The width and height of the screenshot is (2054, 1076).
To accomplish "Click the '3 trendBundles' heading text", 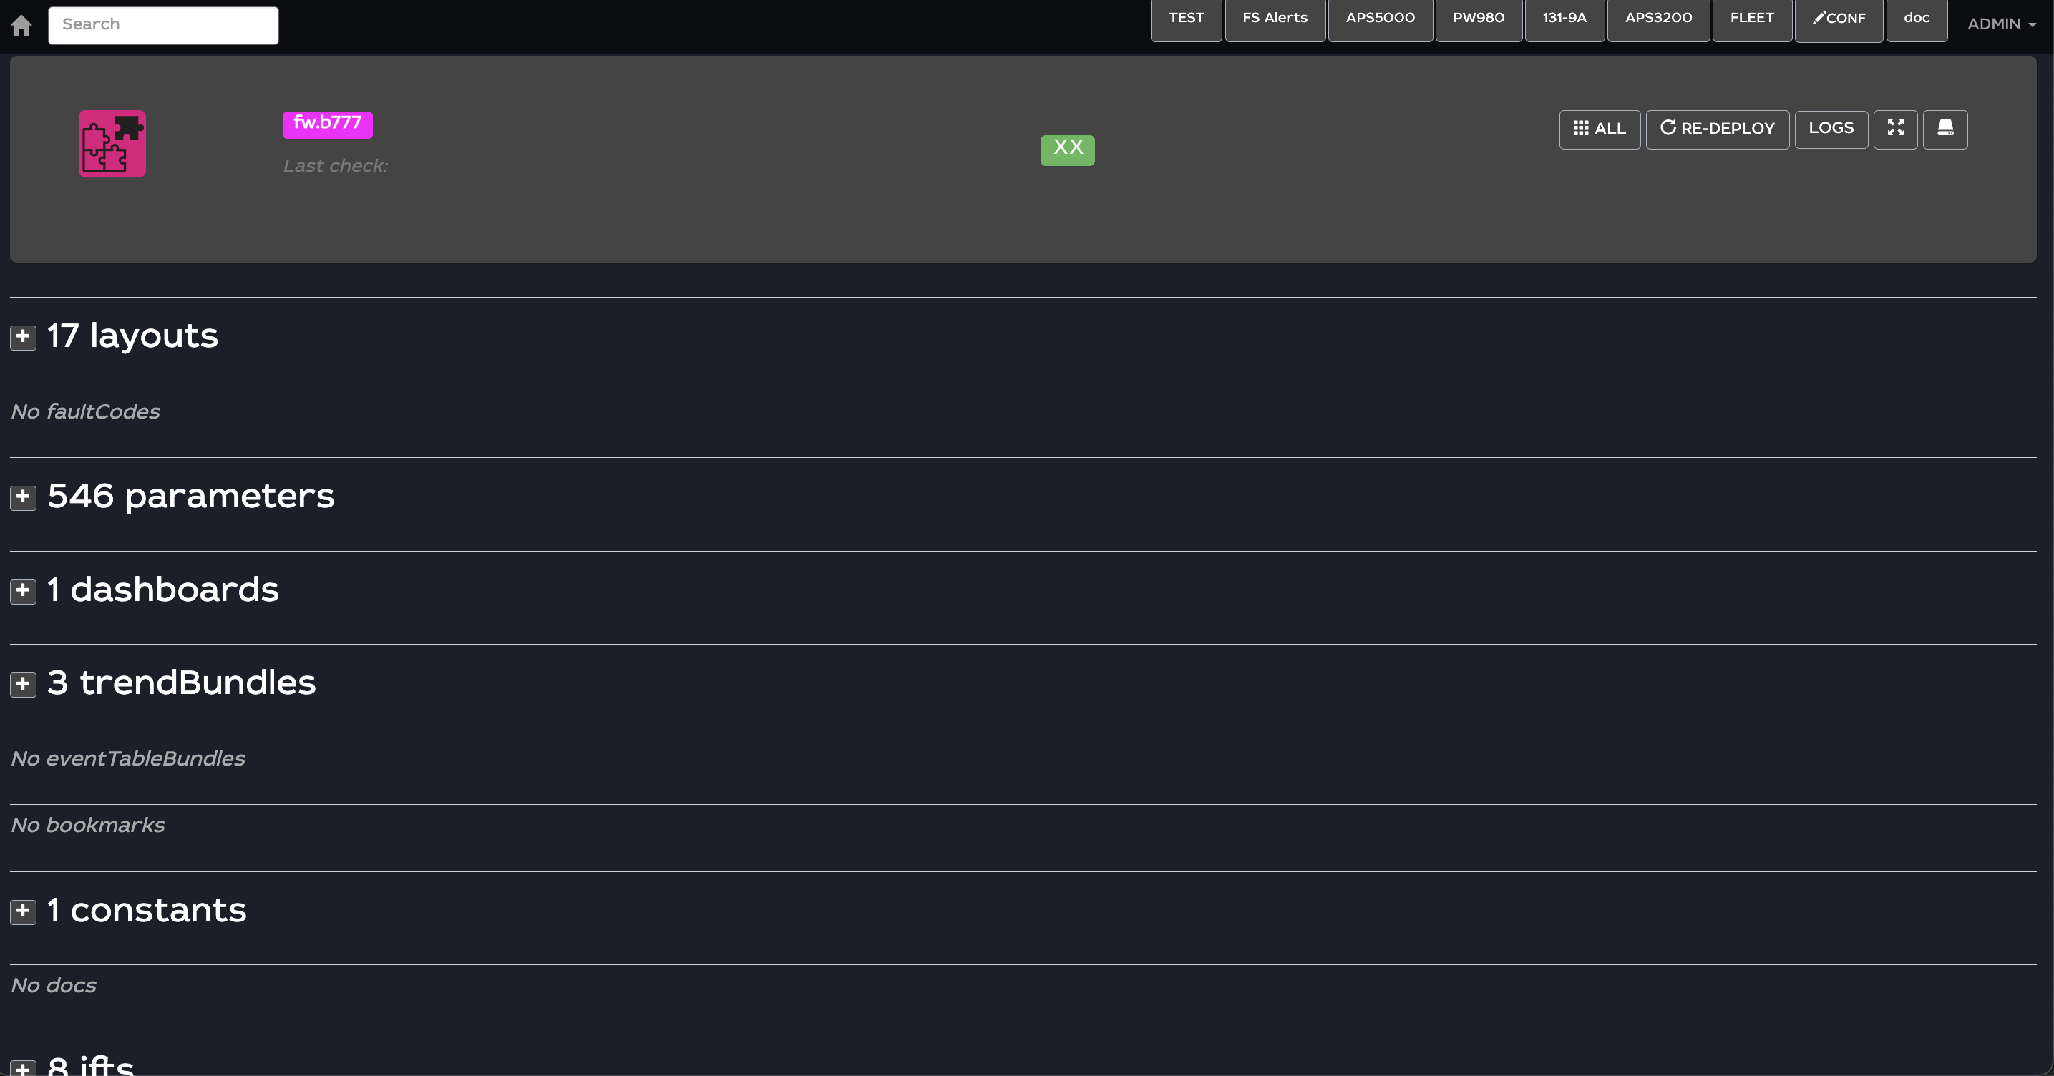I will 181,683.
